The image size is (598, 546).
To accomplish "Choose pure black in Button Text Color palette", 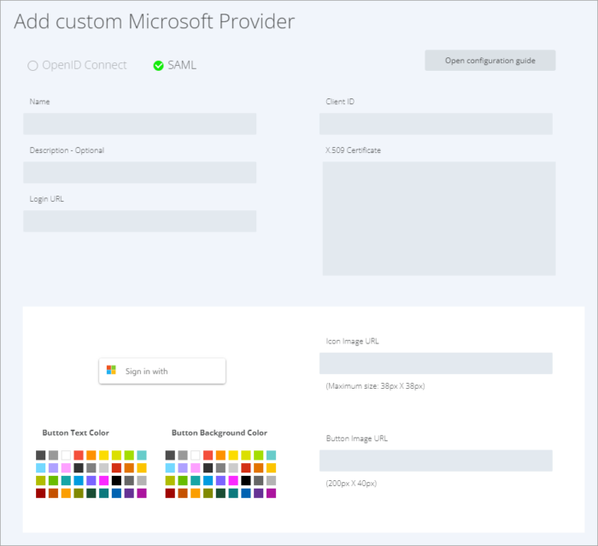I will [116, 480].
